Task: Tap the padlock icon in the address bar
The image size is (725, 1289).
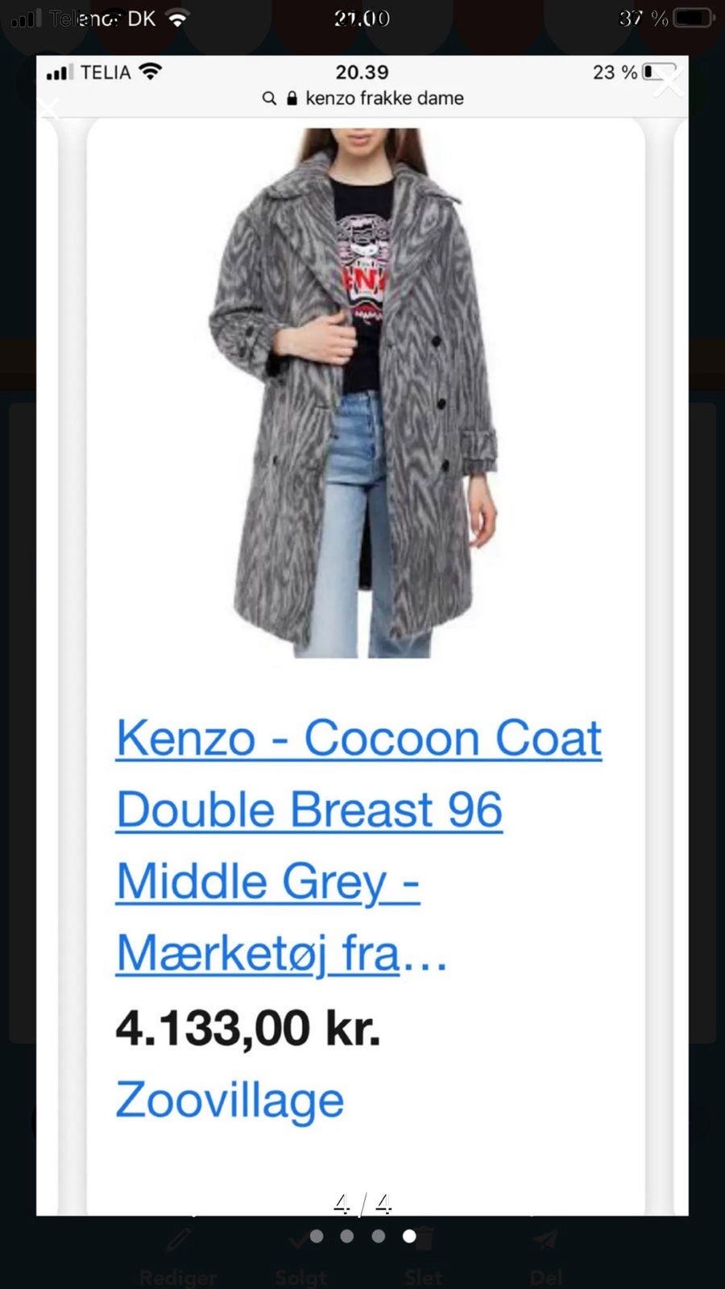Action: [292, 98]
